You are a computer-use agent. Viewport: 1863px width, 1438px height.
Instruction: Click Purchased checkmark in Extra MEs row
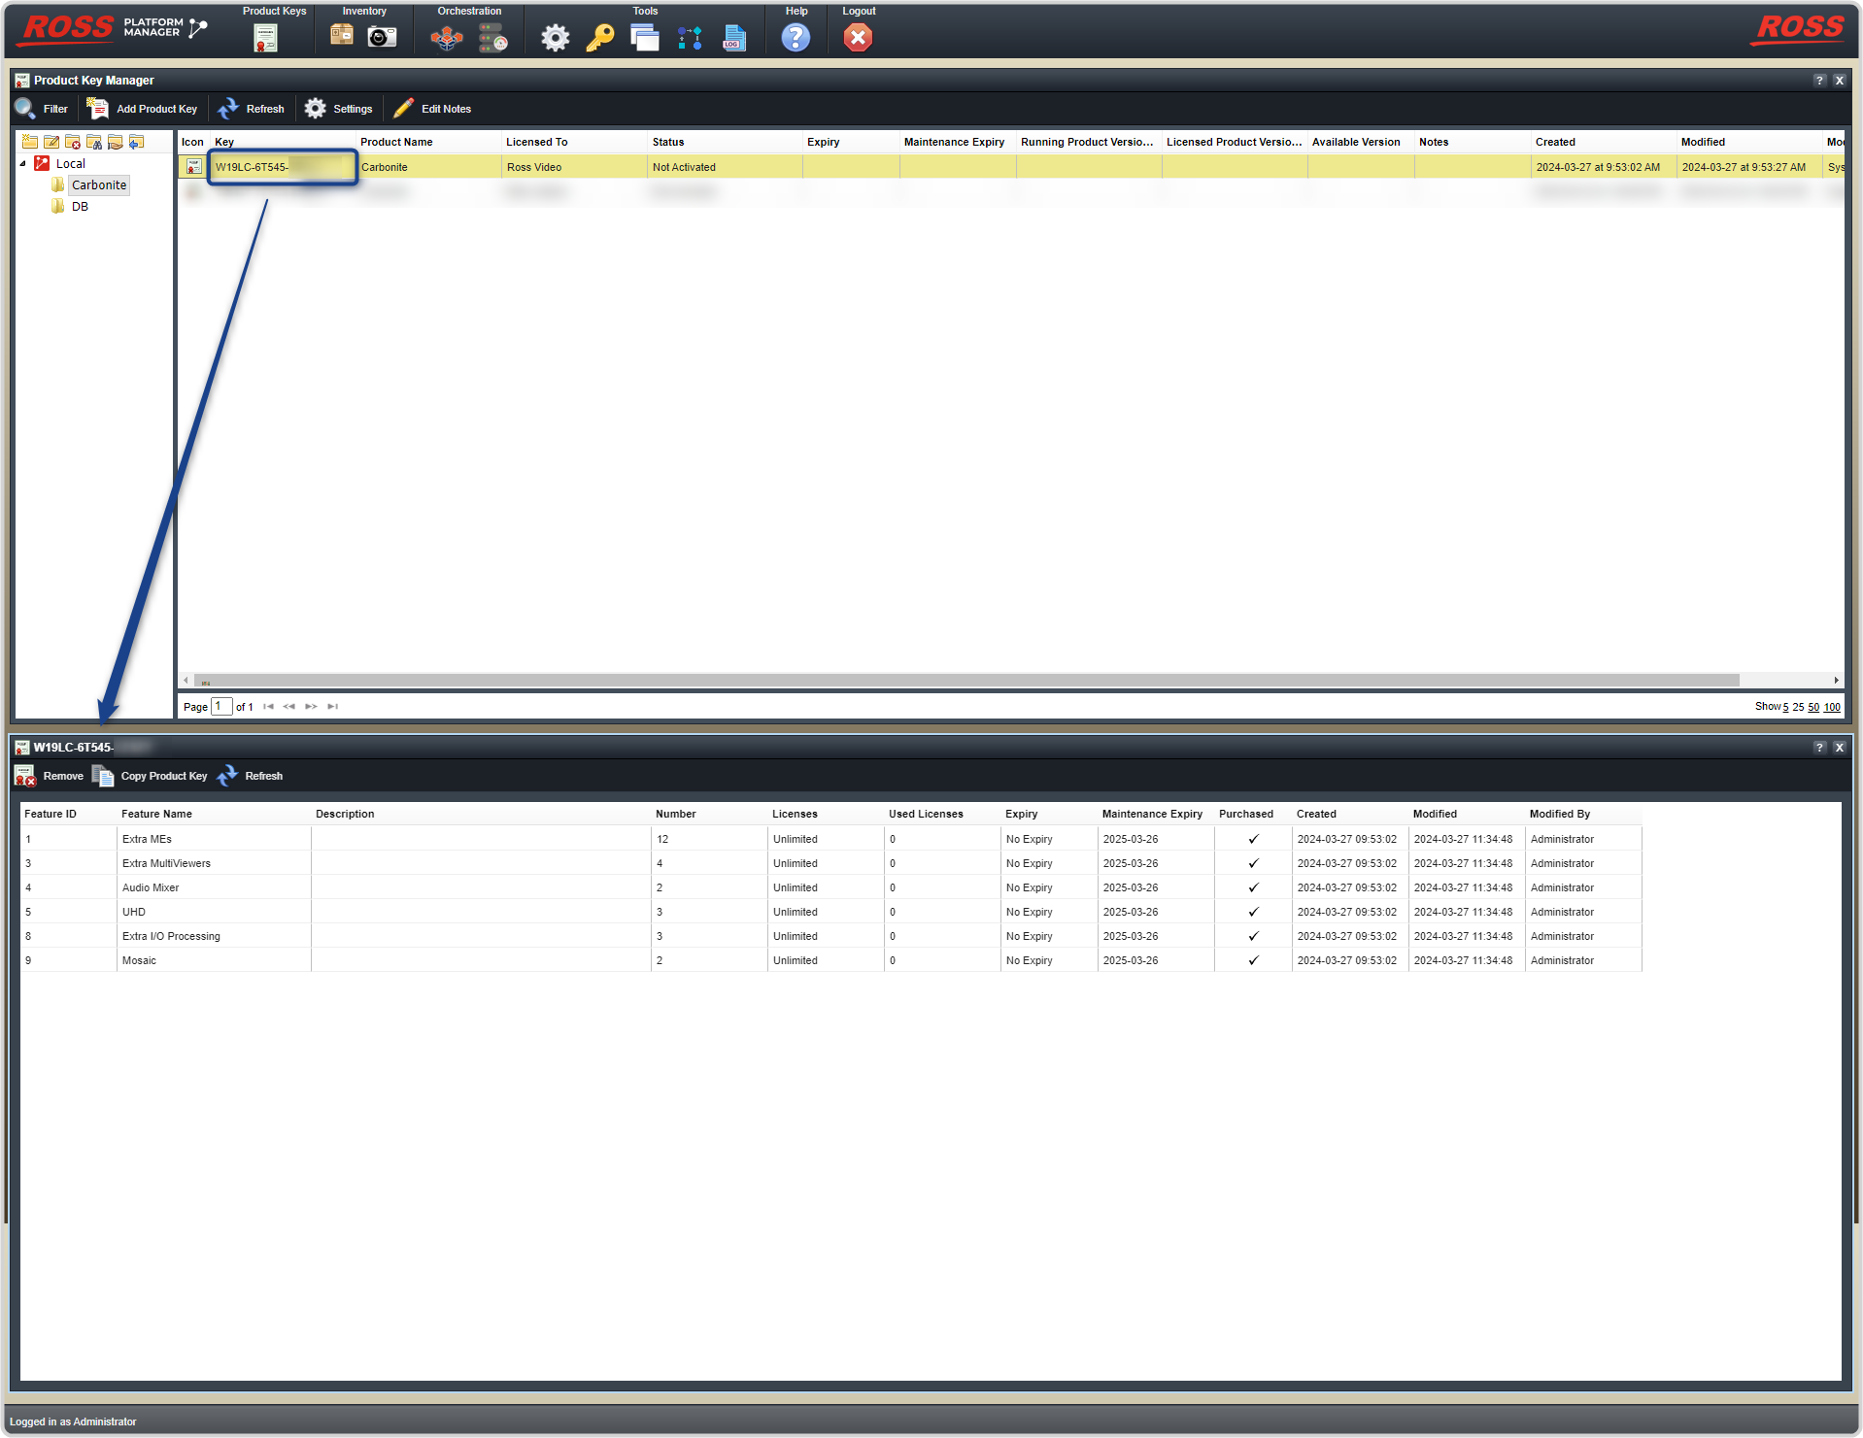1253,839
